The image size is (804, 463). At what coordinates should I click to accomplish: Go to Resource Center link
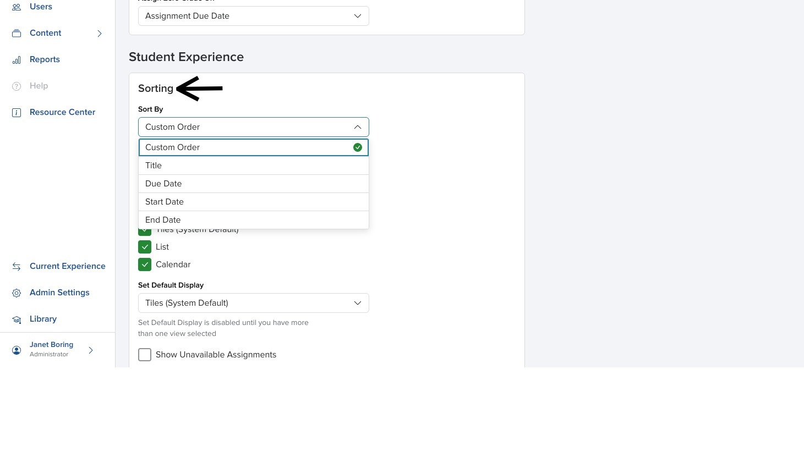coord(62,112)
